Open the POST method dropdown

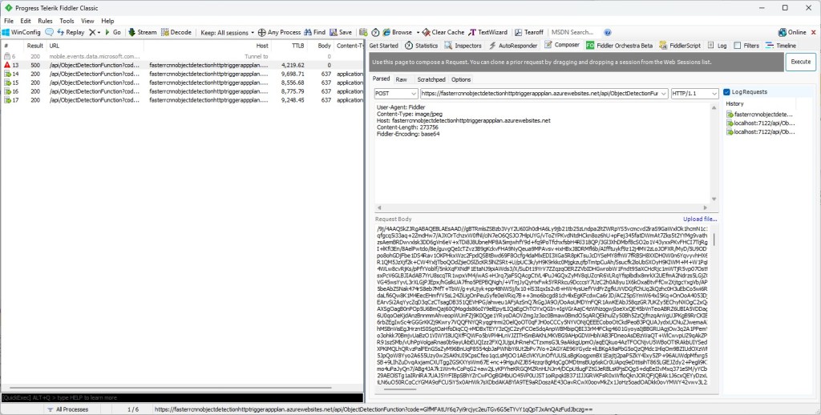pos(394,93)
